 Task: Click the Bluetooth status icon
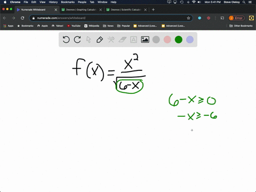tap(188, 2)
